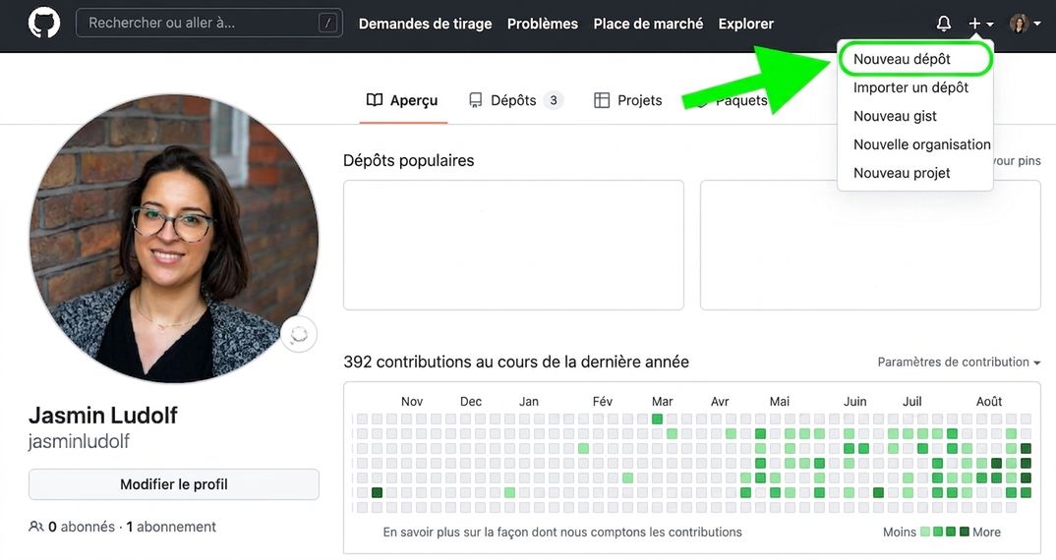Click the 'Dépôts populaires' heading

click(x=409, y=160)
